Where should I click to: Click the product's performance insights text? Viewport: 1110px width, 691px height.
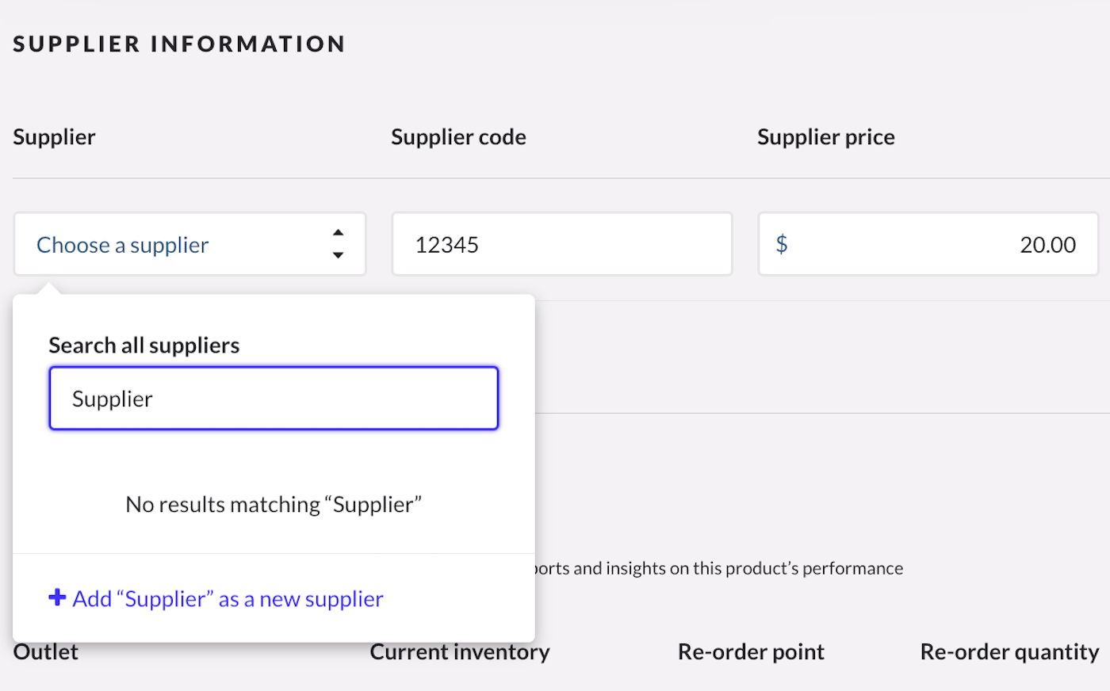pos(718,568)
